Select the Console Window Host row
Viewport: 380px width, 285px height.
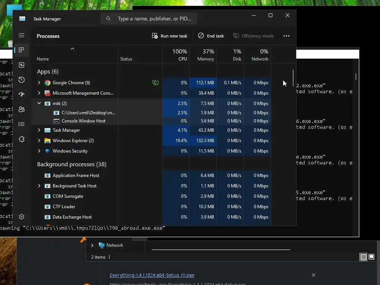click(151, 121)
